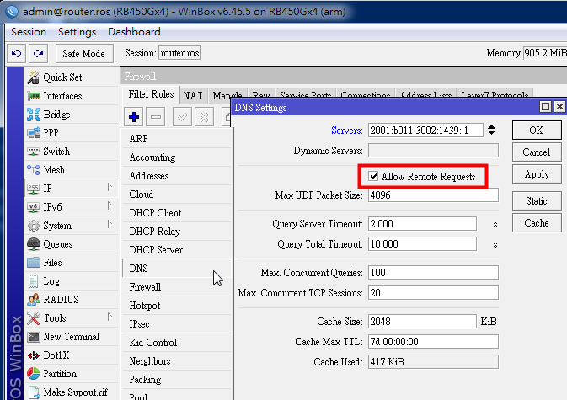Click Query Total Timeout field

click(422, 244)
